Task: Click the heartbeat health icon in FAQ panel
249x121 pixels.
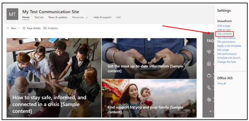Action: coord(209,52)
